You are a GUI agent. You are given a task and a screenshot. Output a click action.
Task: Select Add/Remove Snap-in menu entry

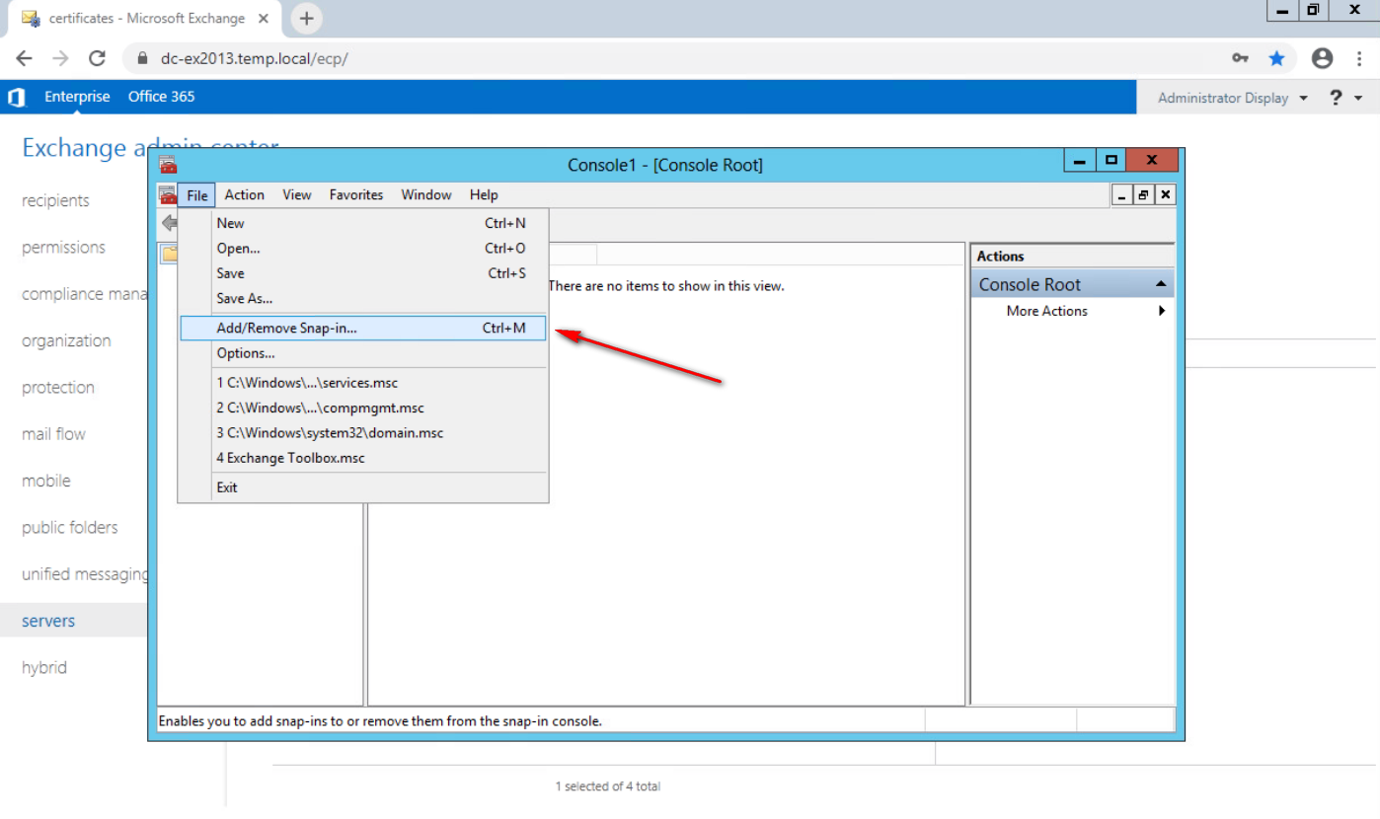(286, 328)
